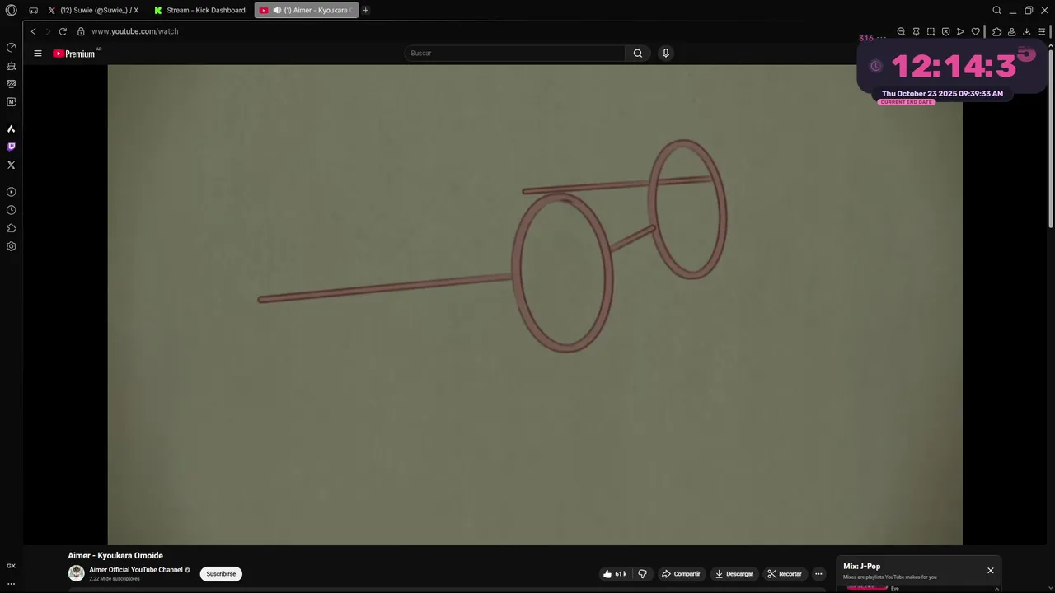Open the profile account toolbar icon

tap(1011, 31)
